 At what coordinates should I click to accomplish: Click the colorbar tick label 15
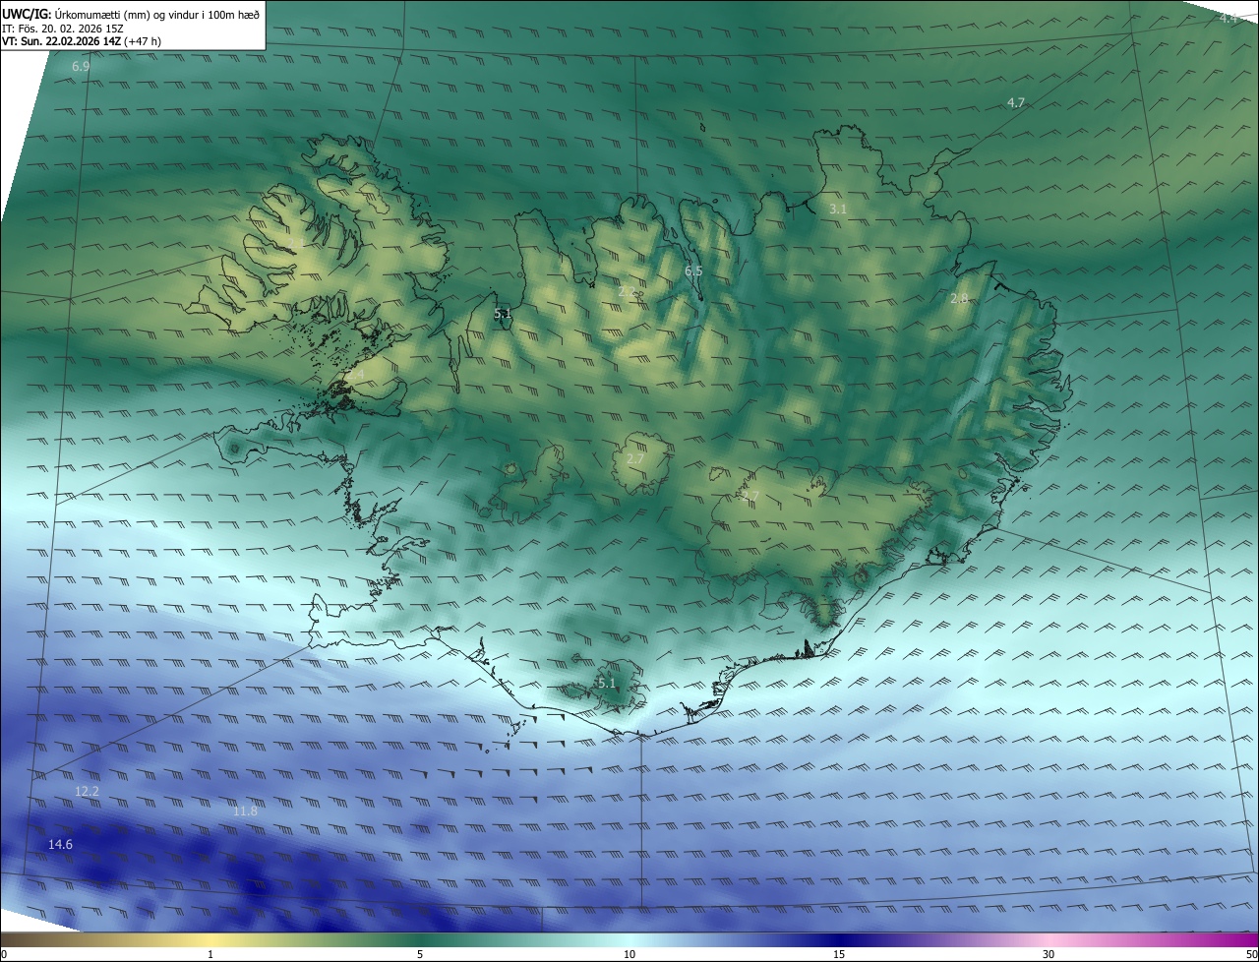tap(839, 954)
